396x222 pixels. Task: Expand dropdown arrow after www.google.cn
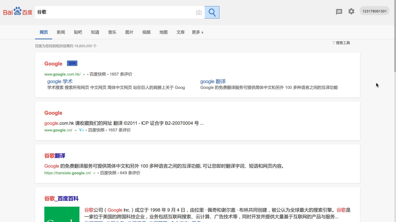click(75, 130)
